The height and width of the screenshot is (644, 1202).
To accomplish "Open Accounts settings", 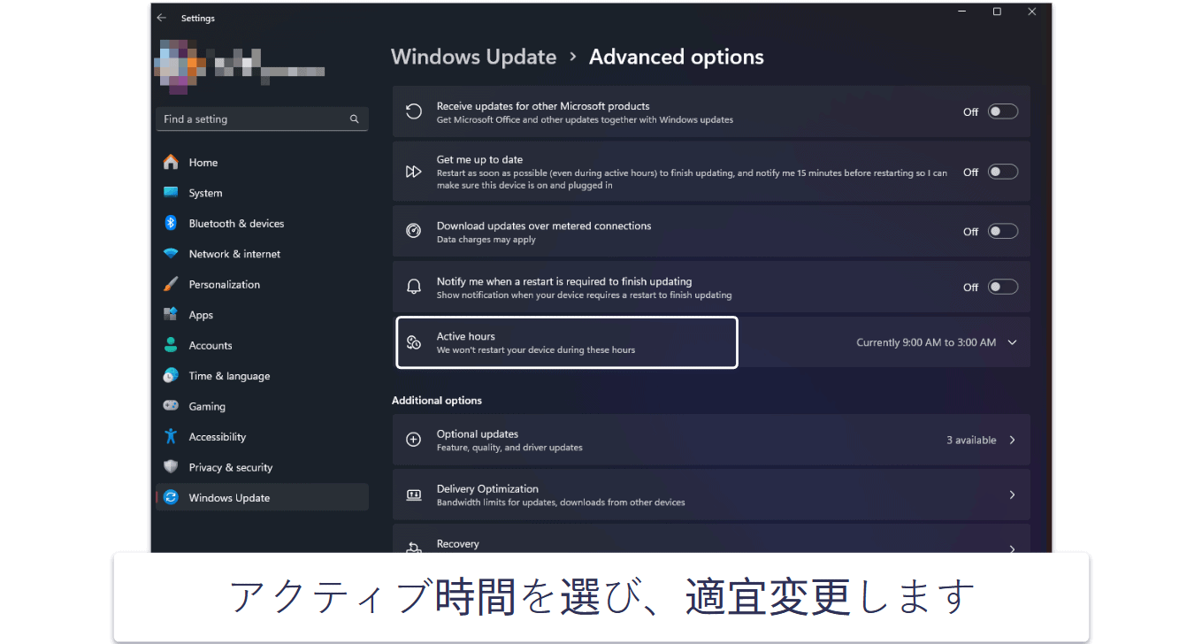I will (262, 345).
